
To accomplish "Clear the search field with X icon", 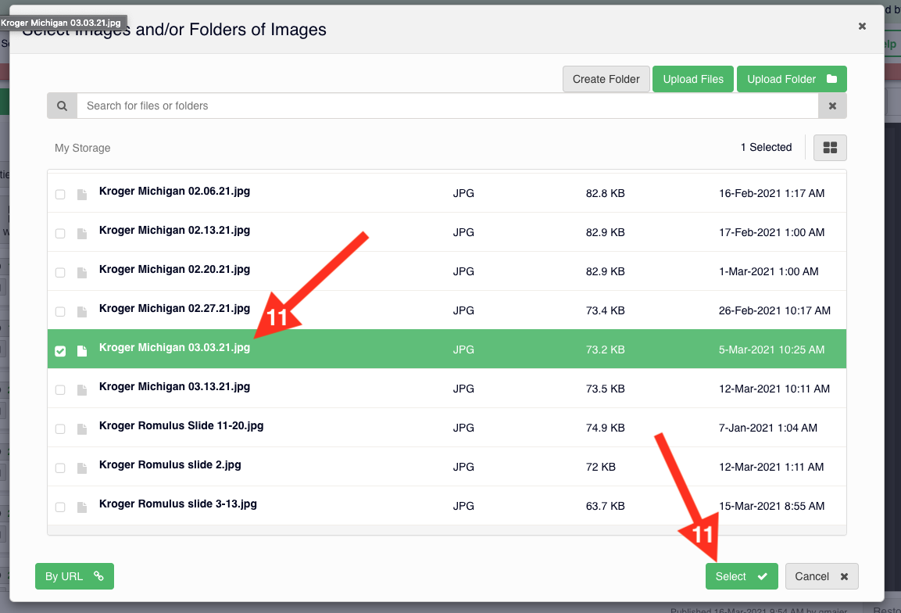I will pos(832,106).
